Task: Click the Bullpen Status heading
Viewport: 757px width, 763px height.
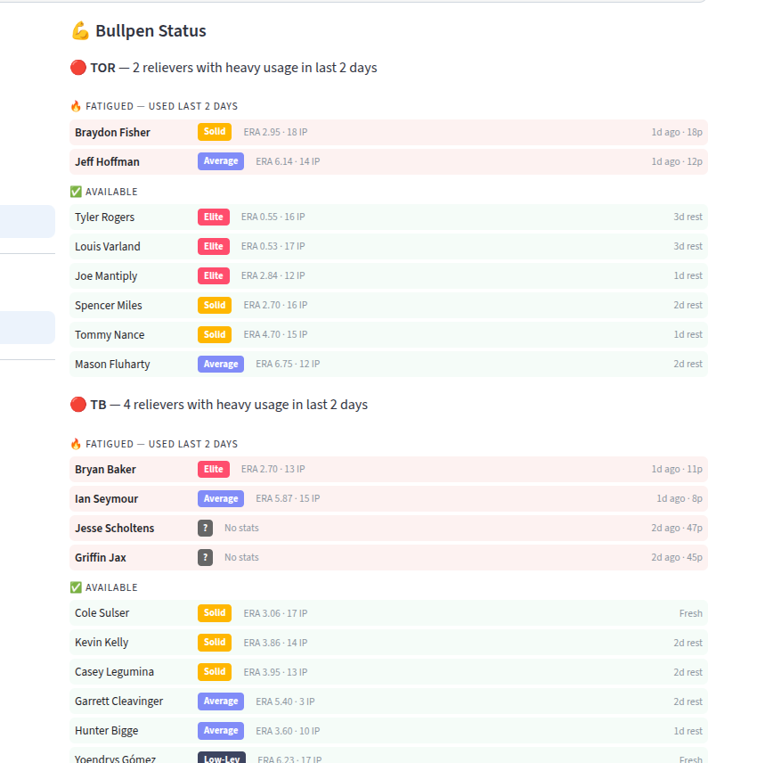Action: point(151,31)
